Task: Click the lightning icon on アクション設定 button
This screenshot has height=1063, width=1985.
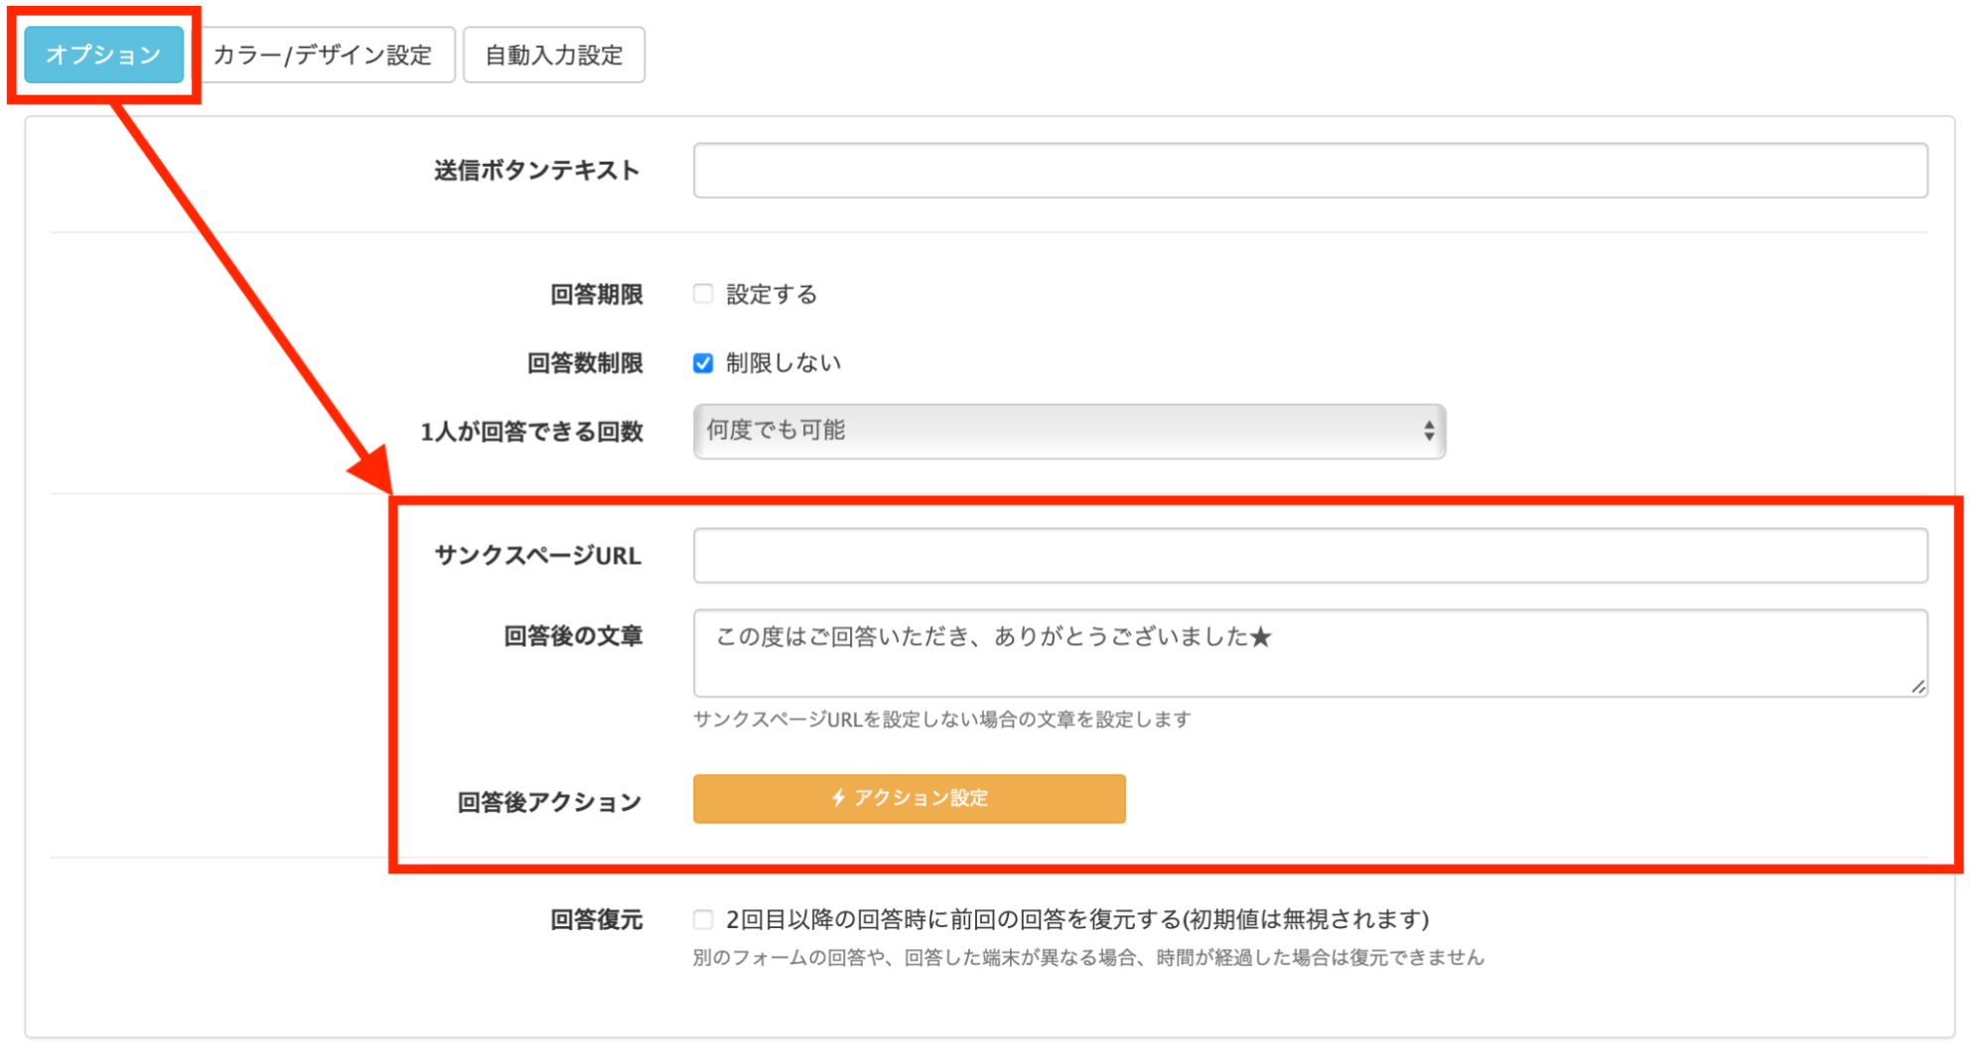Action: (x=839, y=797)
